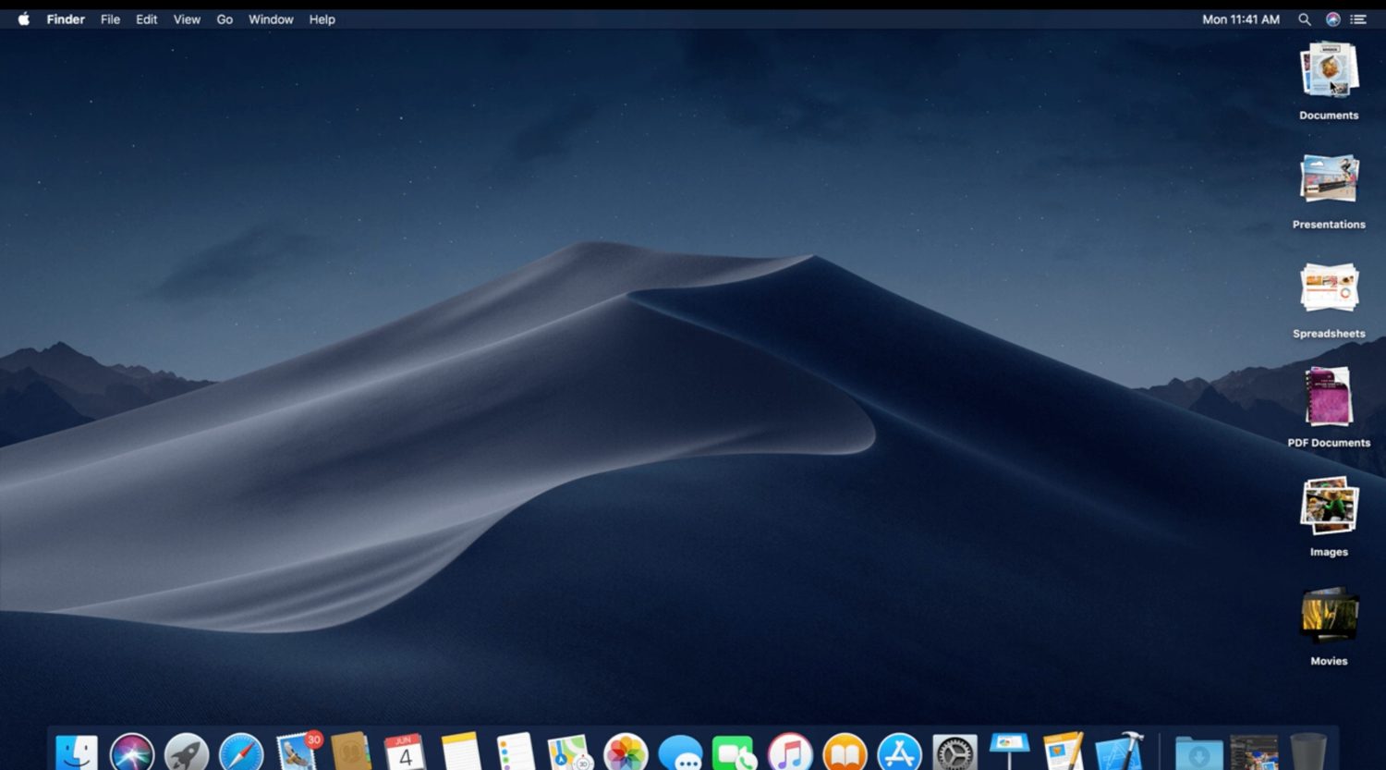The image size is (1386, 770).
Task: Open the orange Books app icon
Action: tap(845, 752)
